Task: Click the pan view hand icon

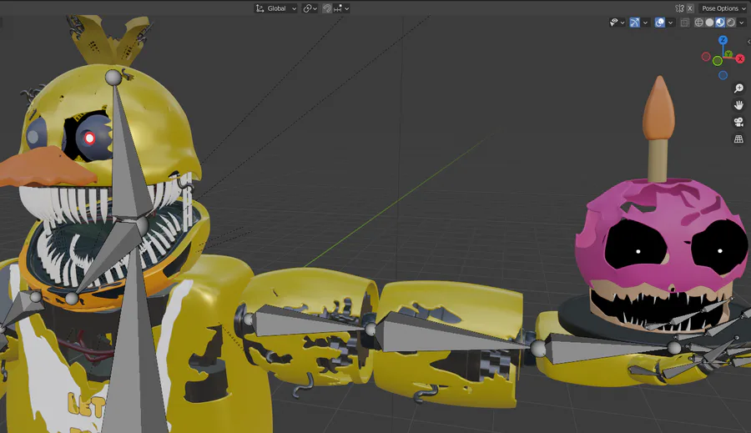Action: coord(738,105)
